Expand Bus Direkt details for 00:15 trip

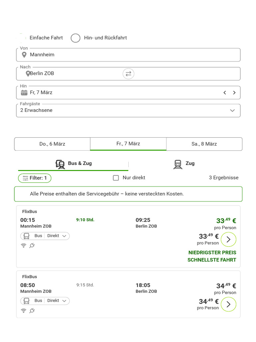pos(45,236)
